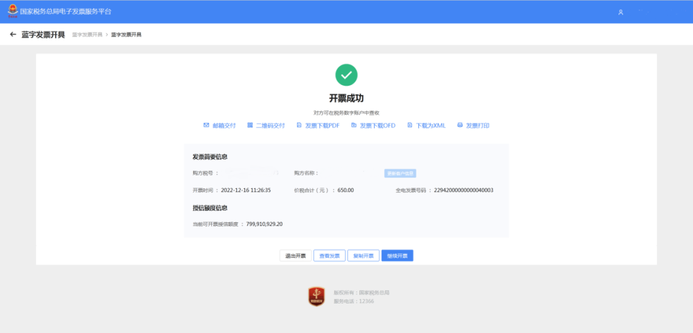Click the platform title 国家税务总局电子发票服务平台
693x333 pixels.
[66, 12]
